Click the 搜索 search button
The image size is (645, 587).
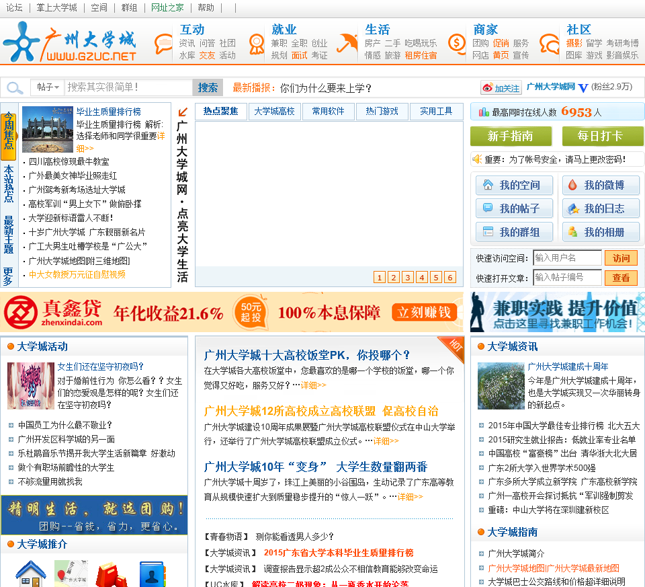tap(208, 87)
